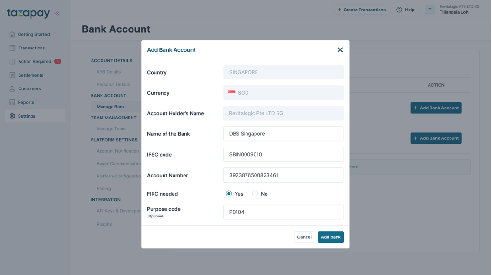Image resolution: width=492 pixels, height=275 pixels.
Task: Start a new transaction with Create Transactions
Action: [361, 10]
